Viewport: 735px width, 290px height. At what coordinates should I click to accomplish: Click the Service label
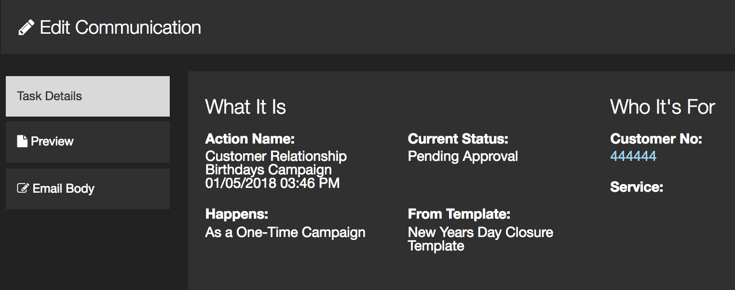click(637, 187)
